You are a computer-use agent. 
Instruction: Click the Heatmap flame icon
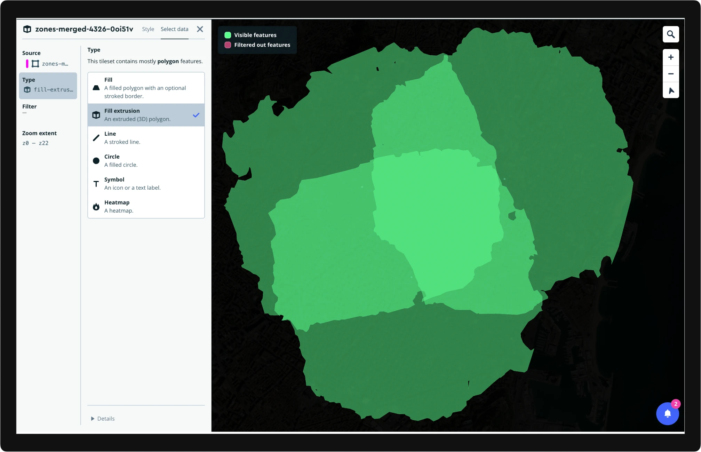tap(96, 207)
